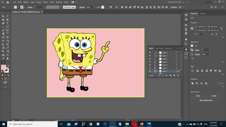226x127 pixels.
Task: Hide Layer 4 with eye icon
Action: coord(150,59)
